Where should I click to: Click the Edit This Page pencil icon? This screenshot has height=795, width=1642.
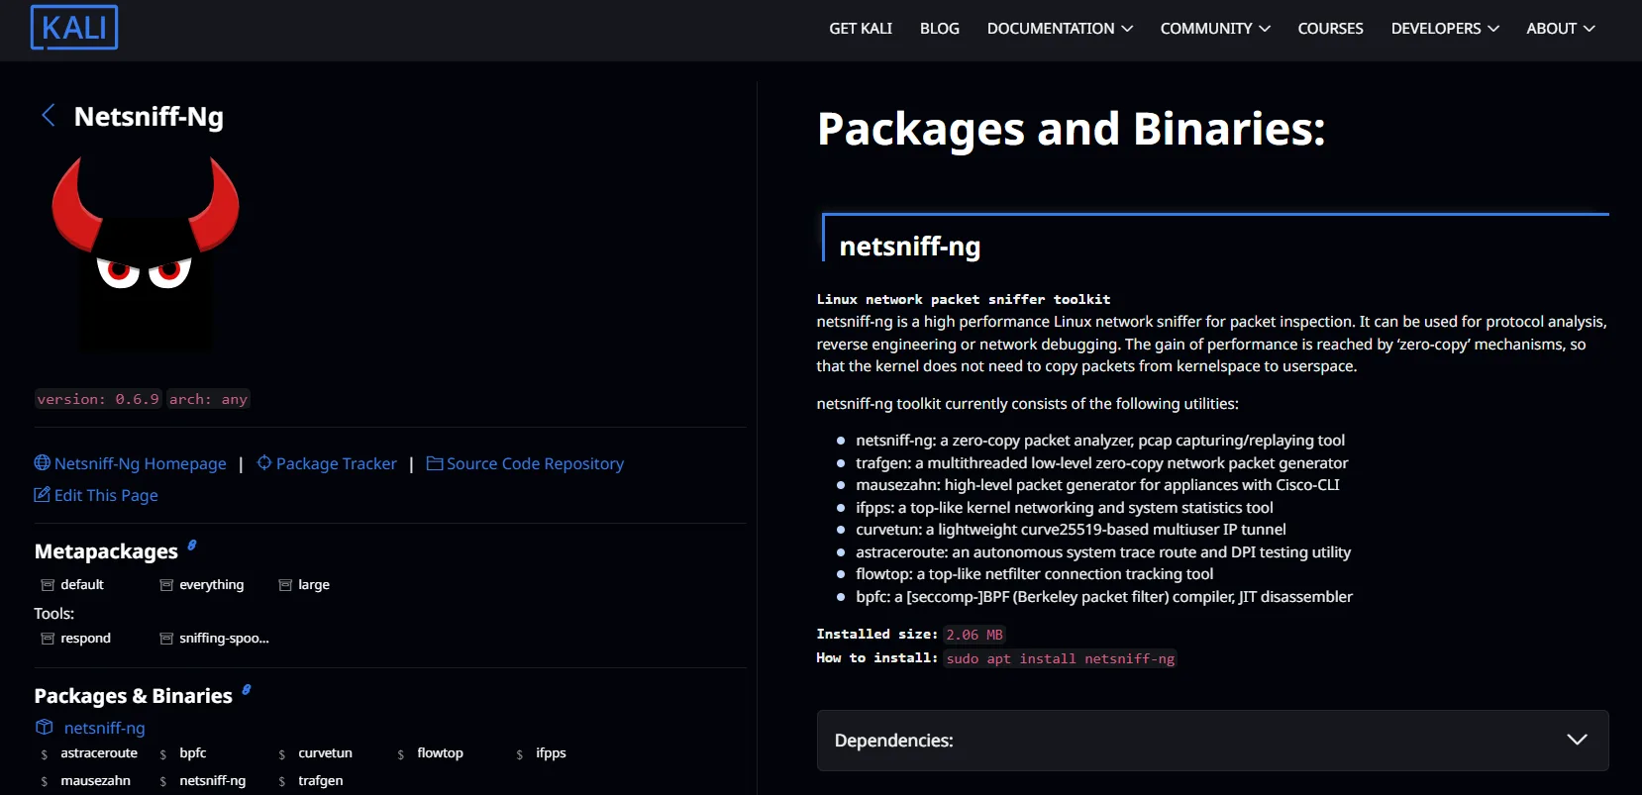pyautogui.click(x=42, y=494)
